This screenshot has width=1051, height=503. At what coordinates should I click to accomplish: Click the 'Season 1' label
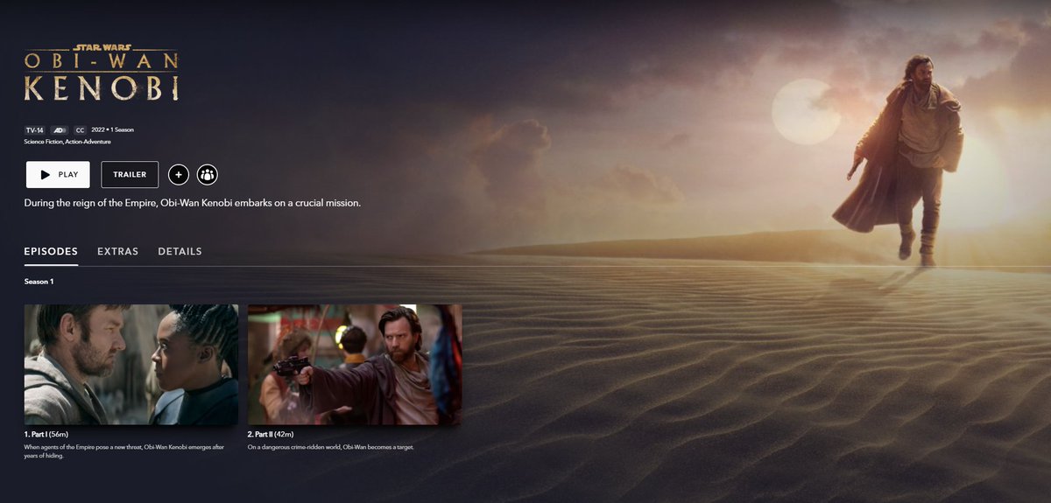(39, 282)
